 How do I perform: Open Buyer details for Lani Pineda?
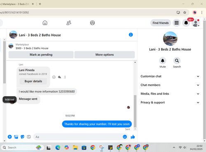[x=33, y=81]
